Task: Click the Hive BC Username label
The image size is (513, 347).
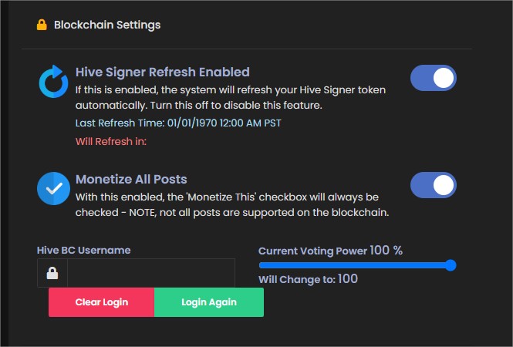Action: pyautogui.click(x=84, y=250)
